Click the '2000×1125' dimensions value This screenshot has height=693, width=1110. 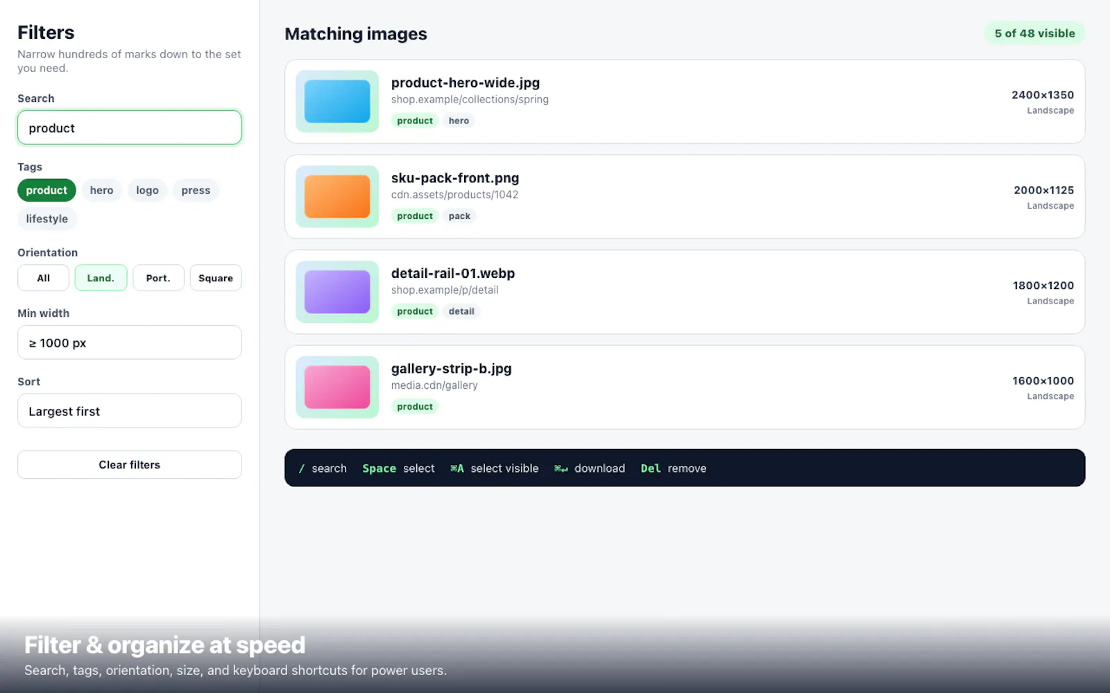[1043, 190]
